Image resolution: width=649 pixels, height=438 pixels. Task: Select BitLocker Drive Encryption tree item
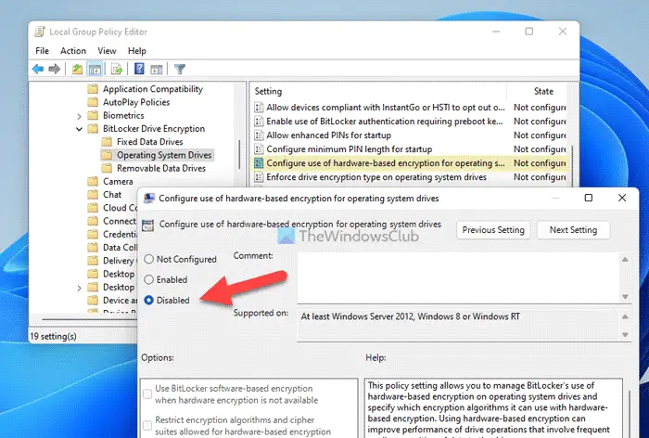click(154, 129)
